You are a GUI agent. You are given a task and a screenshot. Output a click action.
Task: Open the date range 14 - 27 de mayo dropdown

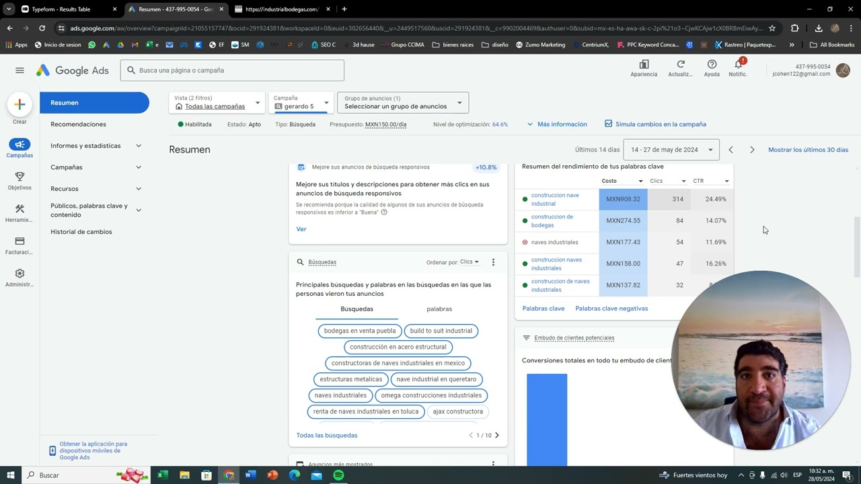click(x=671, y=150)
